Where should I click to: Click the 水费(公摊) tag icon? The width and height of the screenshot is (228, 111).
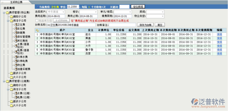(16, 93)
